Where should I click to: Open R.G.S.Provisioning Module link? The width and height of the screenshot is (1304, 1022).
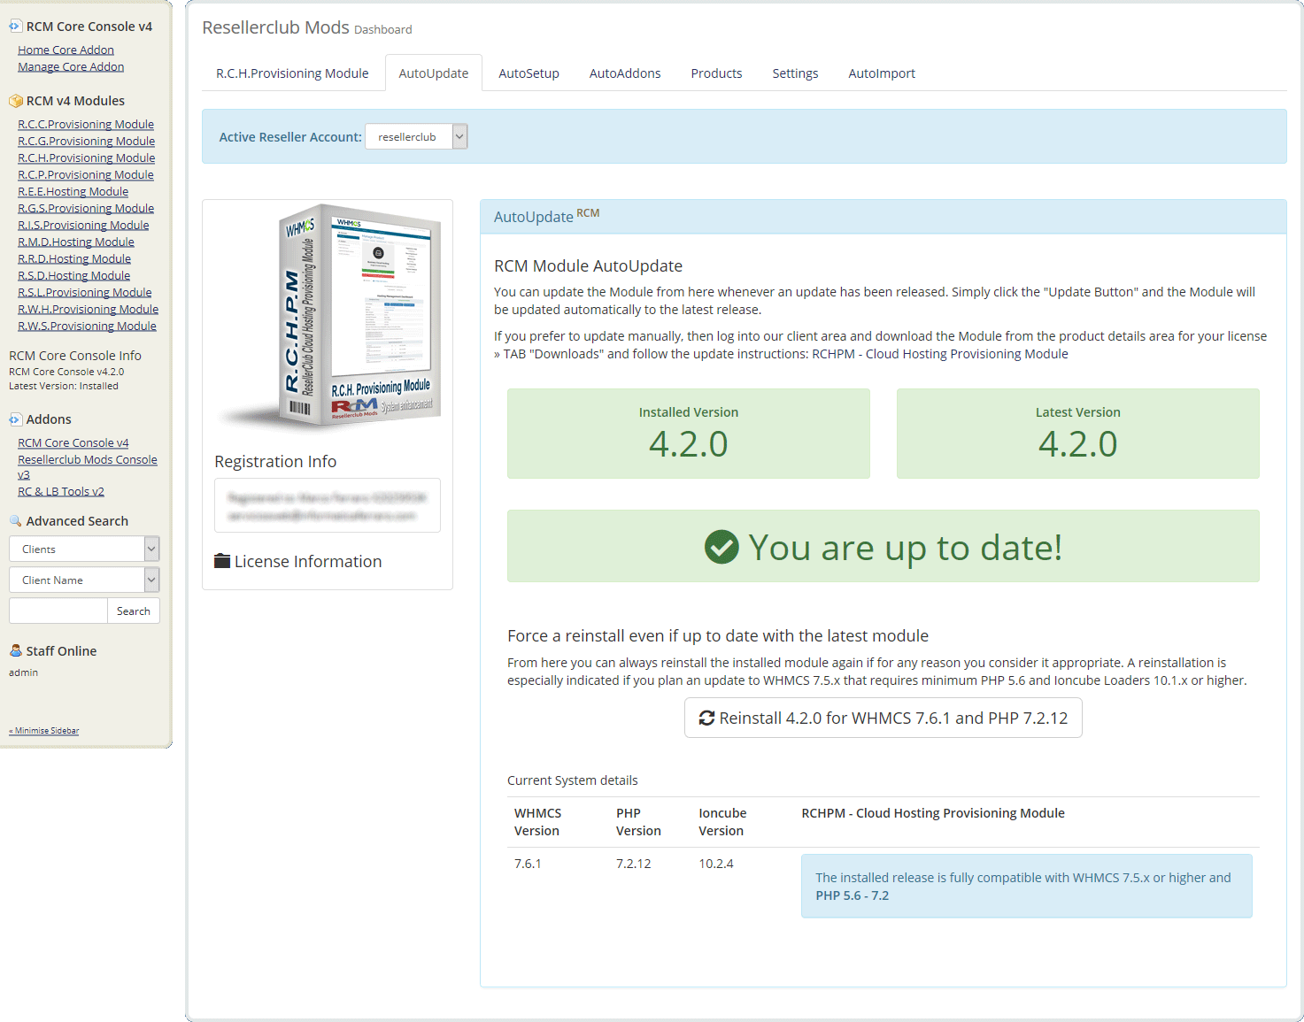coord(86,208)
